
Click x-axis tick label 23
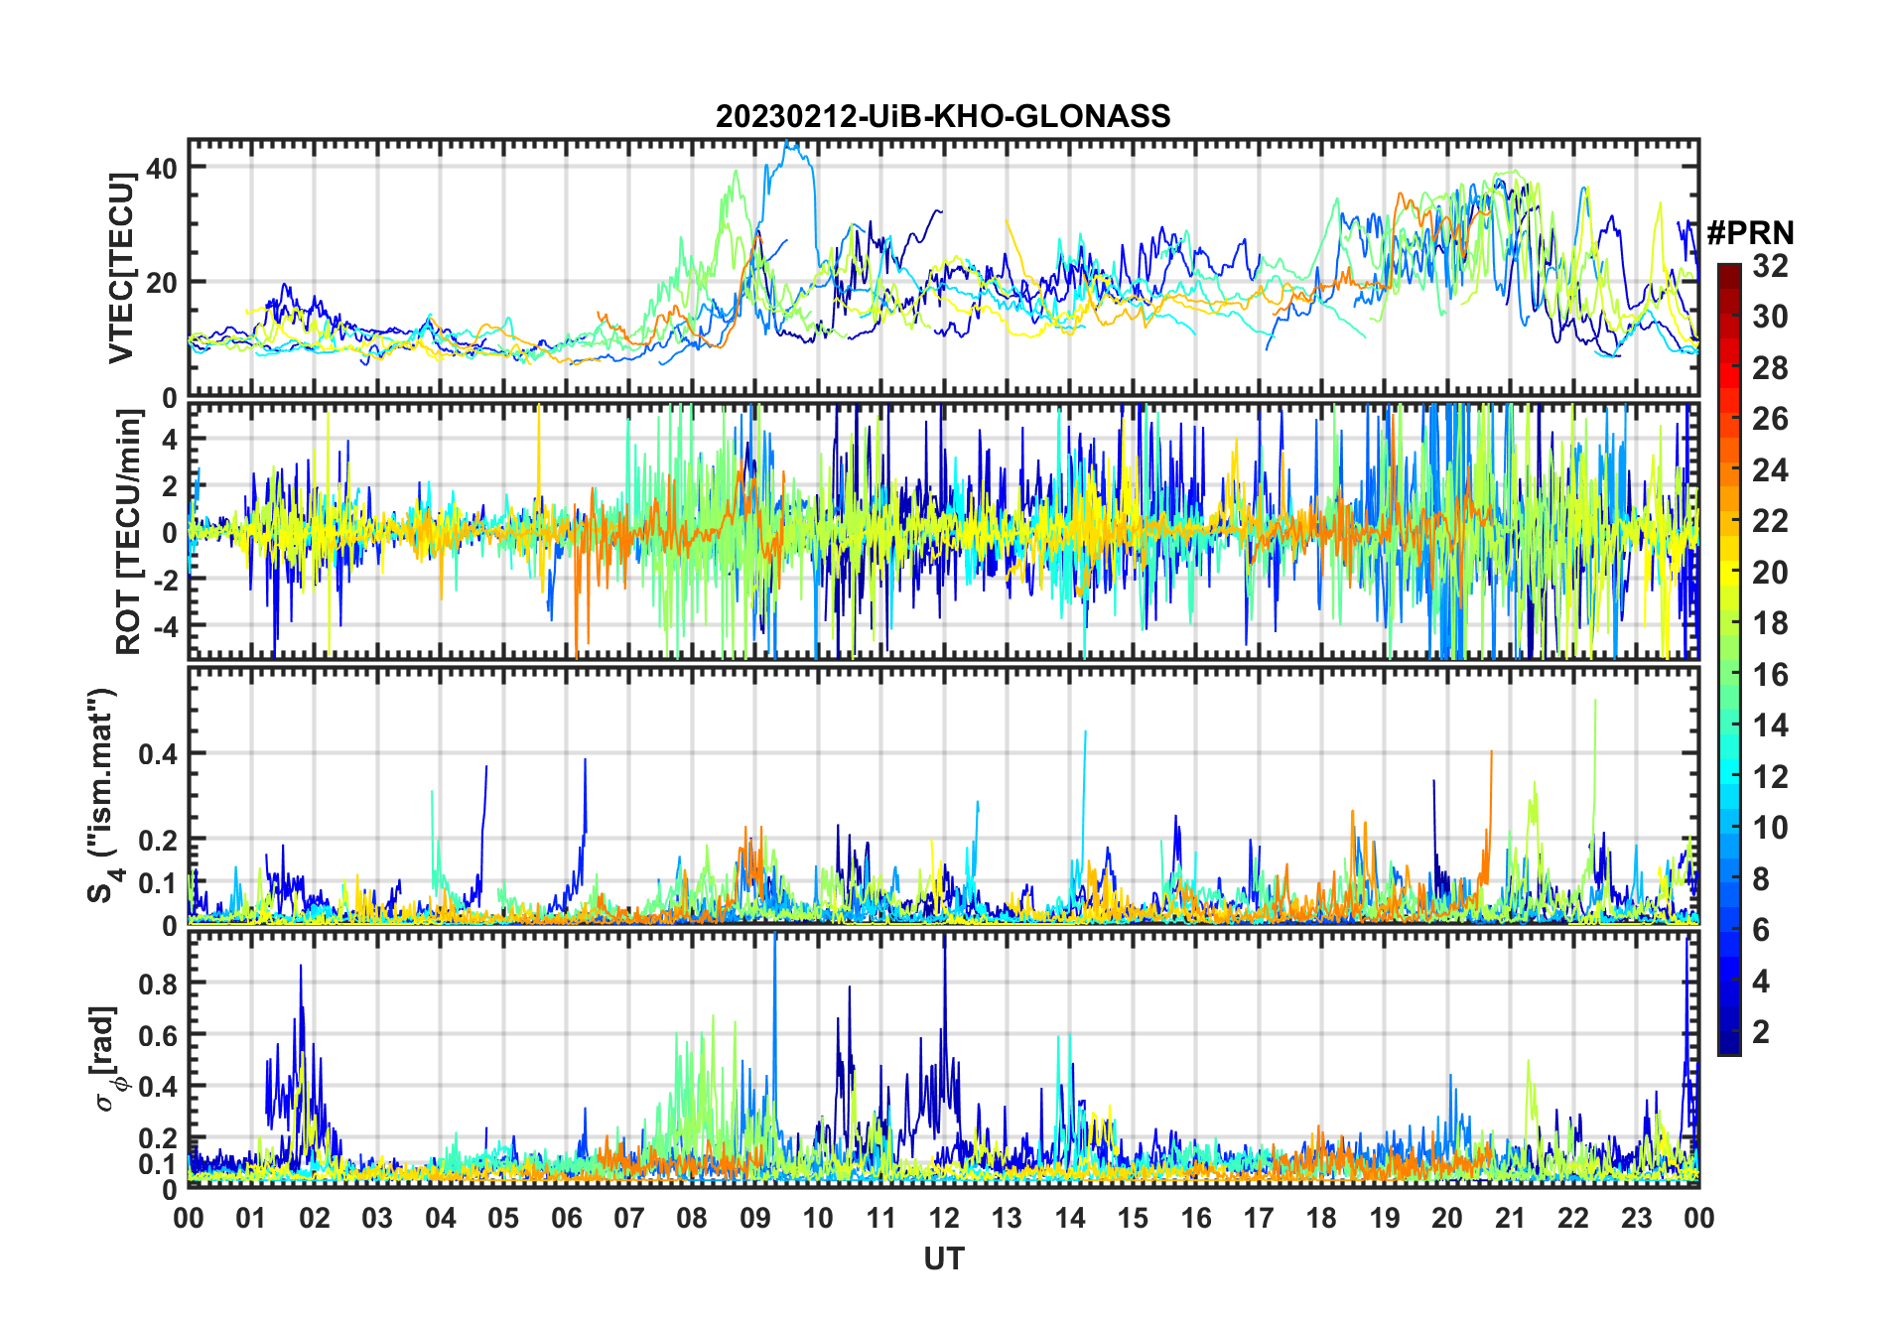(1636, 1218)
